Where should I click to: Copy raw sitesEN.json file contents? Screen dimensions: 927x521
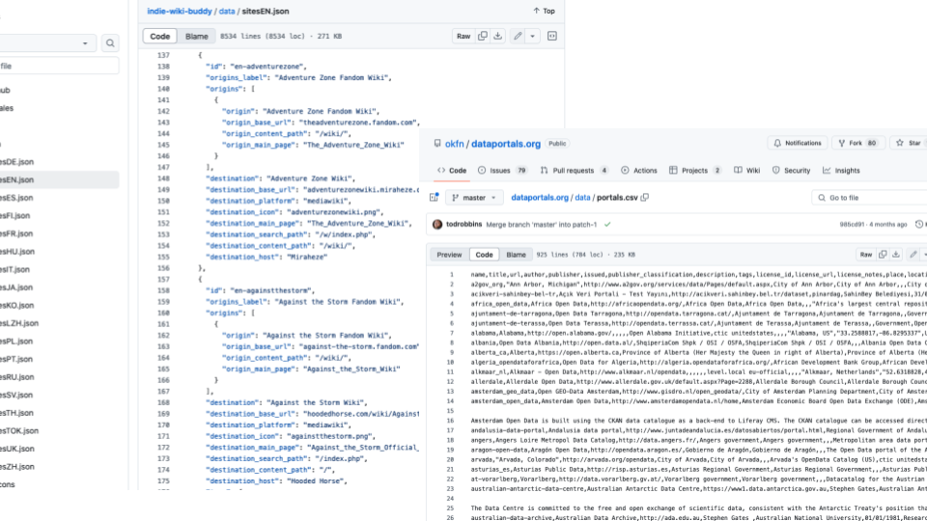[483, 36]
